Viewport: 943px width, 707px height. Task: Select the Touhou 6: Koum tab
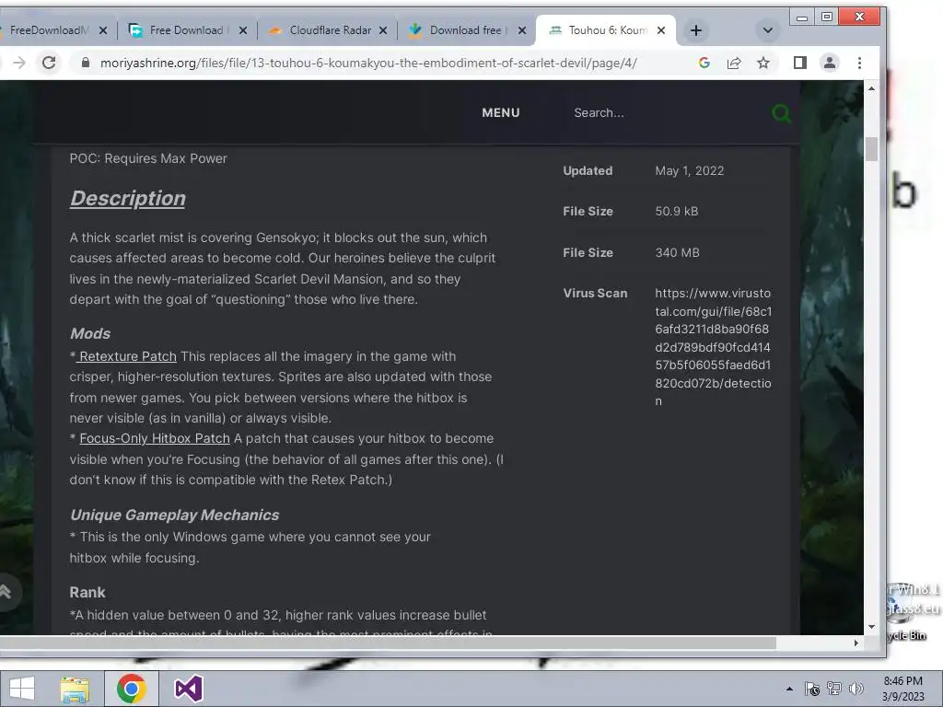click(x=604, y=30)
